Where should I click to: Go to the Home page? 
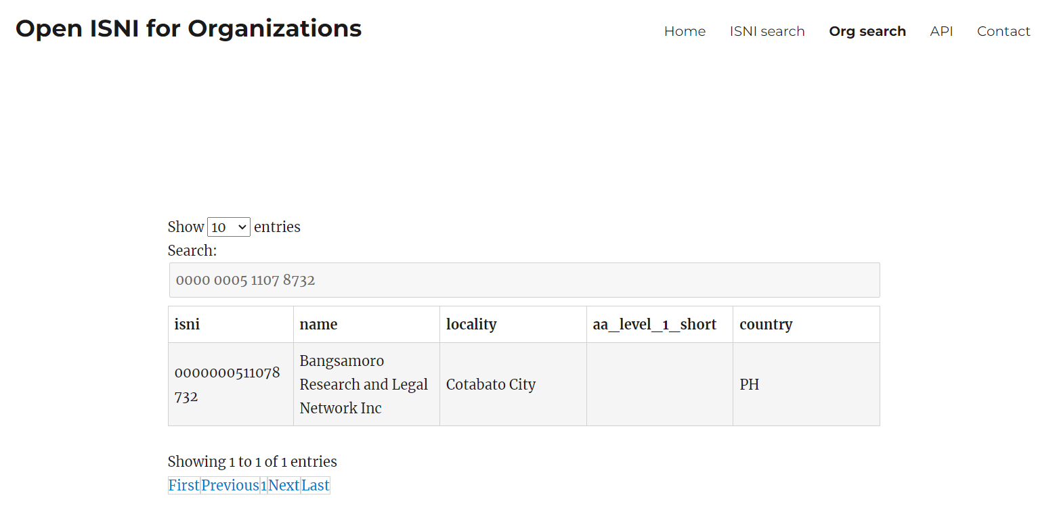pos(685,31)
